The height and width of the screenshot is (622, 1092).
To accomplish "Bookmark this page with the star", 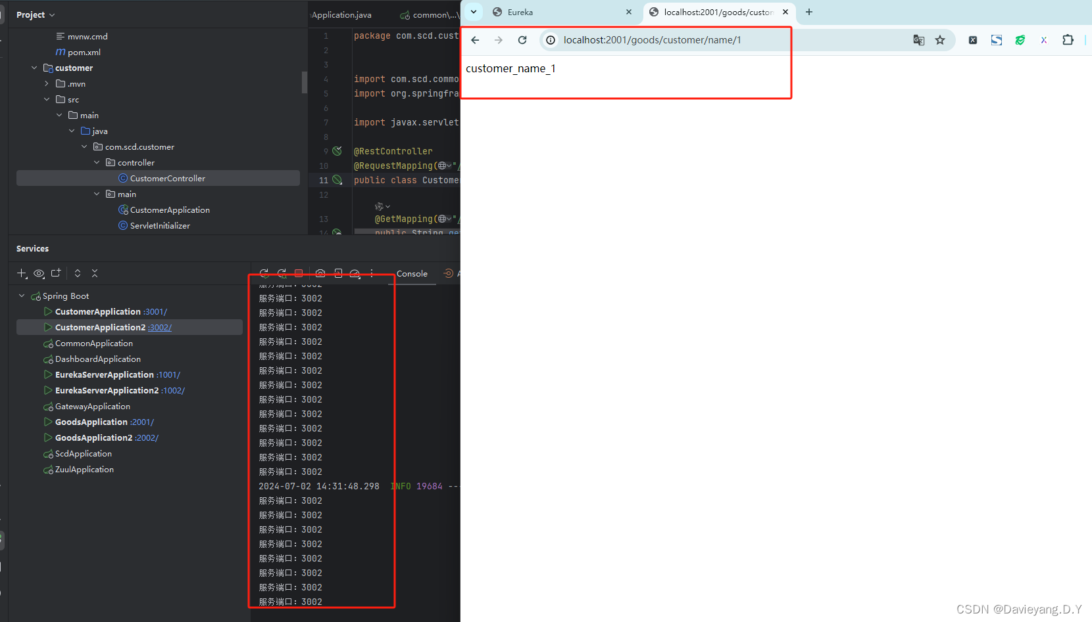I will pos(940,40).
